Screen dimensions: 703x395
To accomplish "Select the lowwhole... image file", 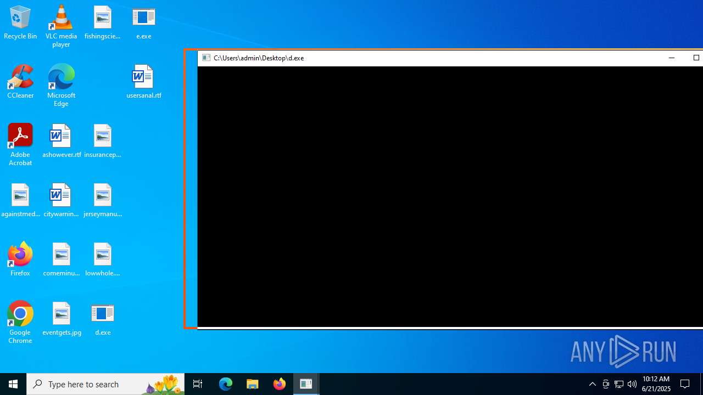I will click(x=102, y=259).
